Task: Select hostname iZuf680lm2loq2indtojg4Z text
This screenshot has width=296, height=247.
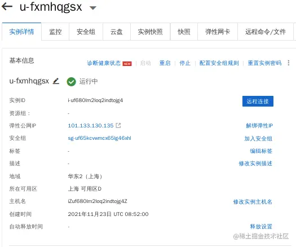Action: [x=98, y=201]
